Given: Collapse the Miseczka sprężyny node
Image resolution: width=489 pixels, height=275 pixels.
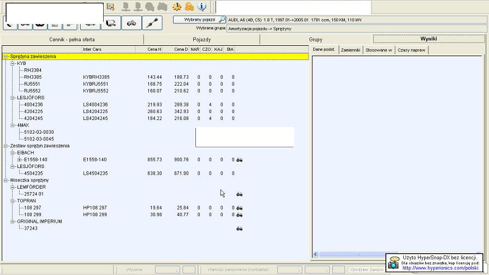Looking at the screenshot, I should pyautogui.click(x=5, y=180).
